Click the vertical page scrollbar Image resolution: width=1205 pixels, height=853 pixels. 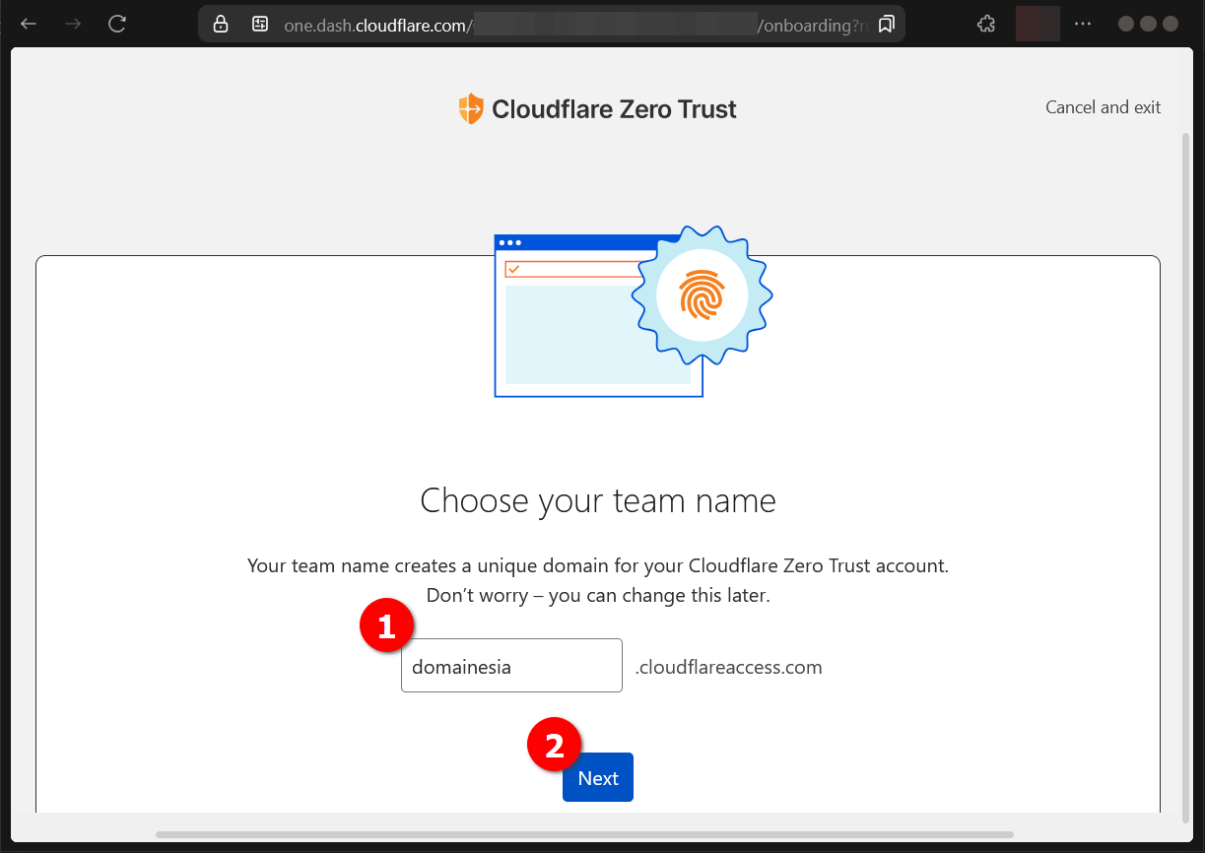click(1185, 476)
